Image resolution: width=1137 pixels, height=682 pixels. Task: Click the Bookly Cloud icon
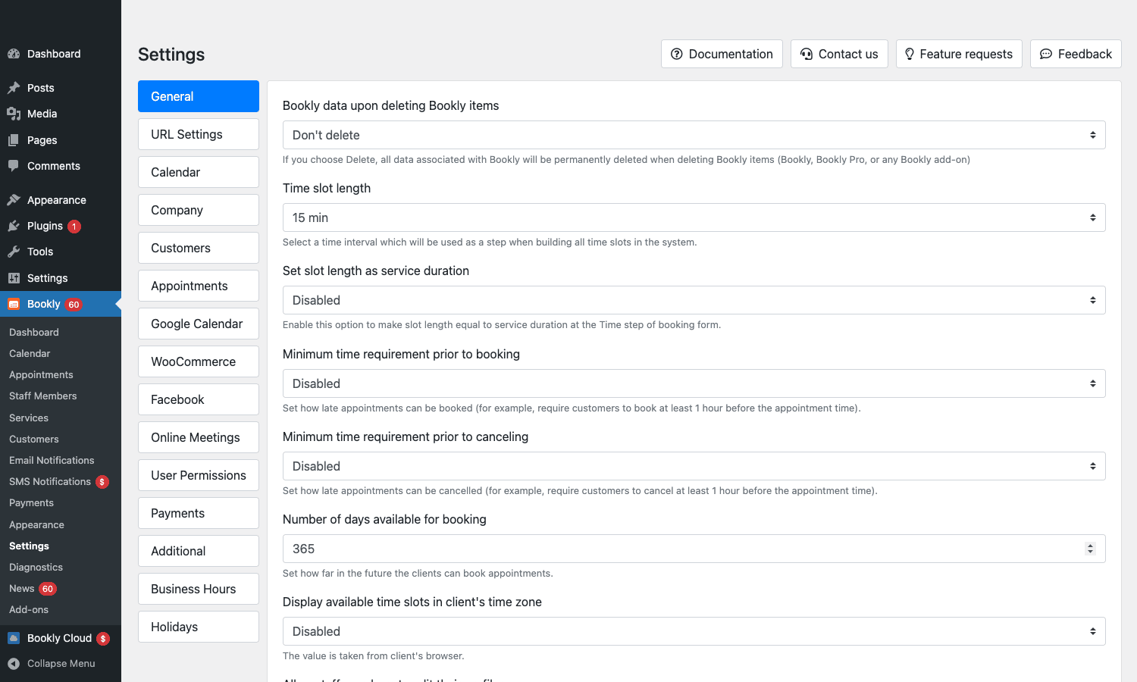coord(14,638)
